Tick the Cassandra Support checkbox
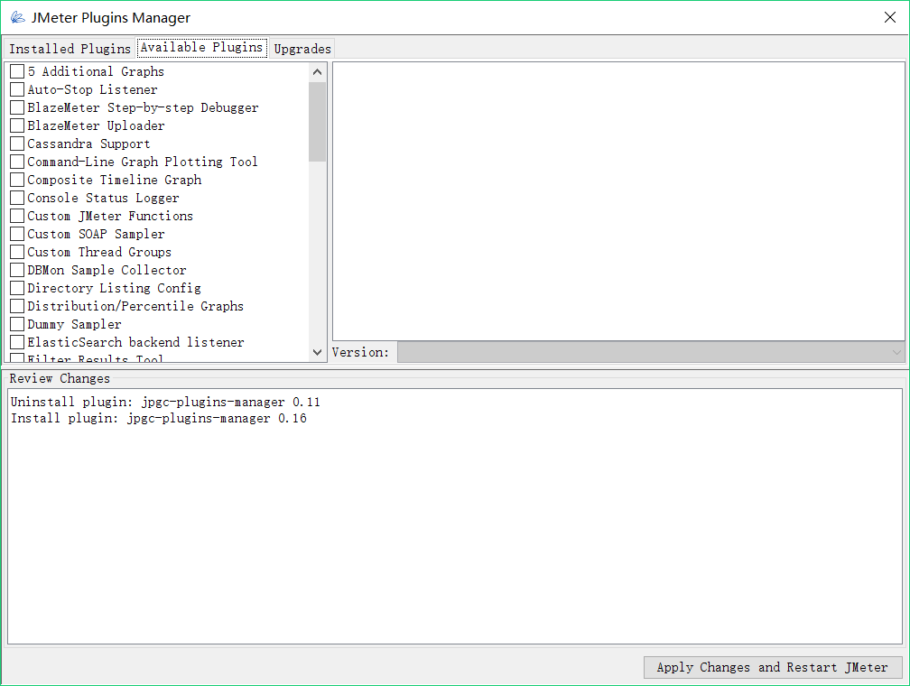910x686 pixels. tap(17, 144)
